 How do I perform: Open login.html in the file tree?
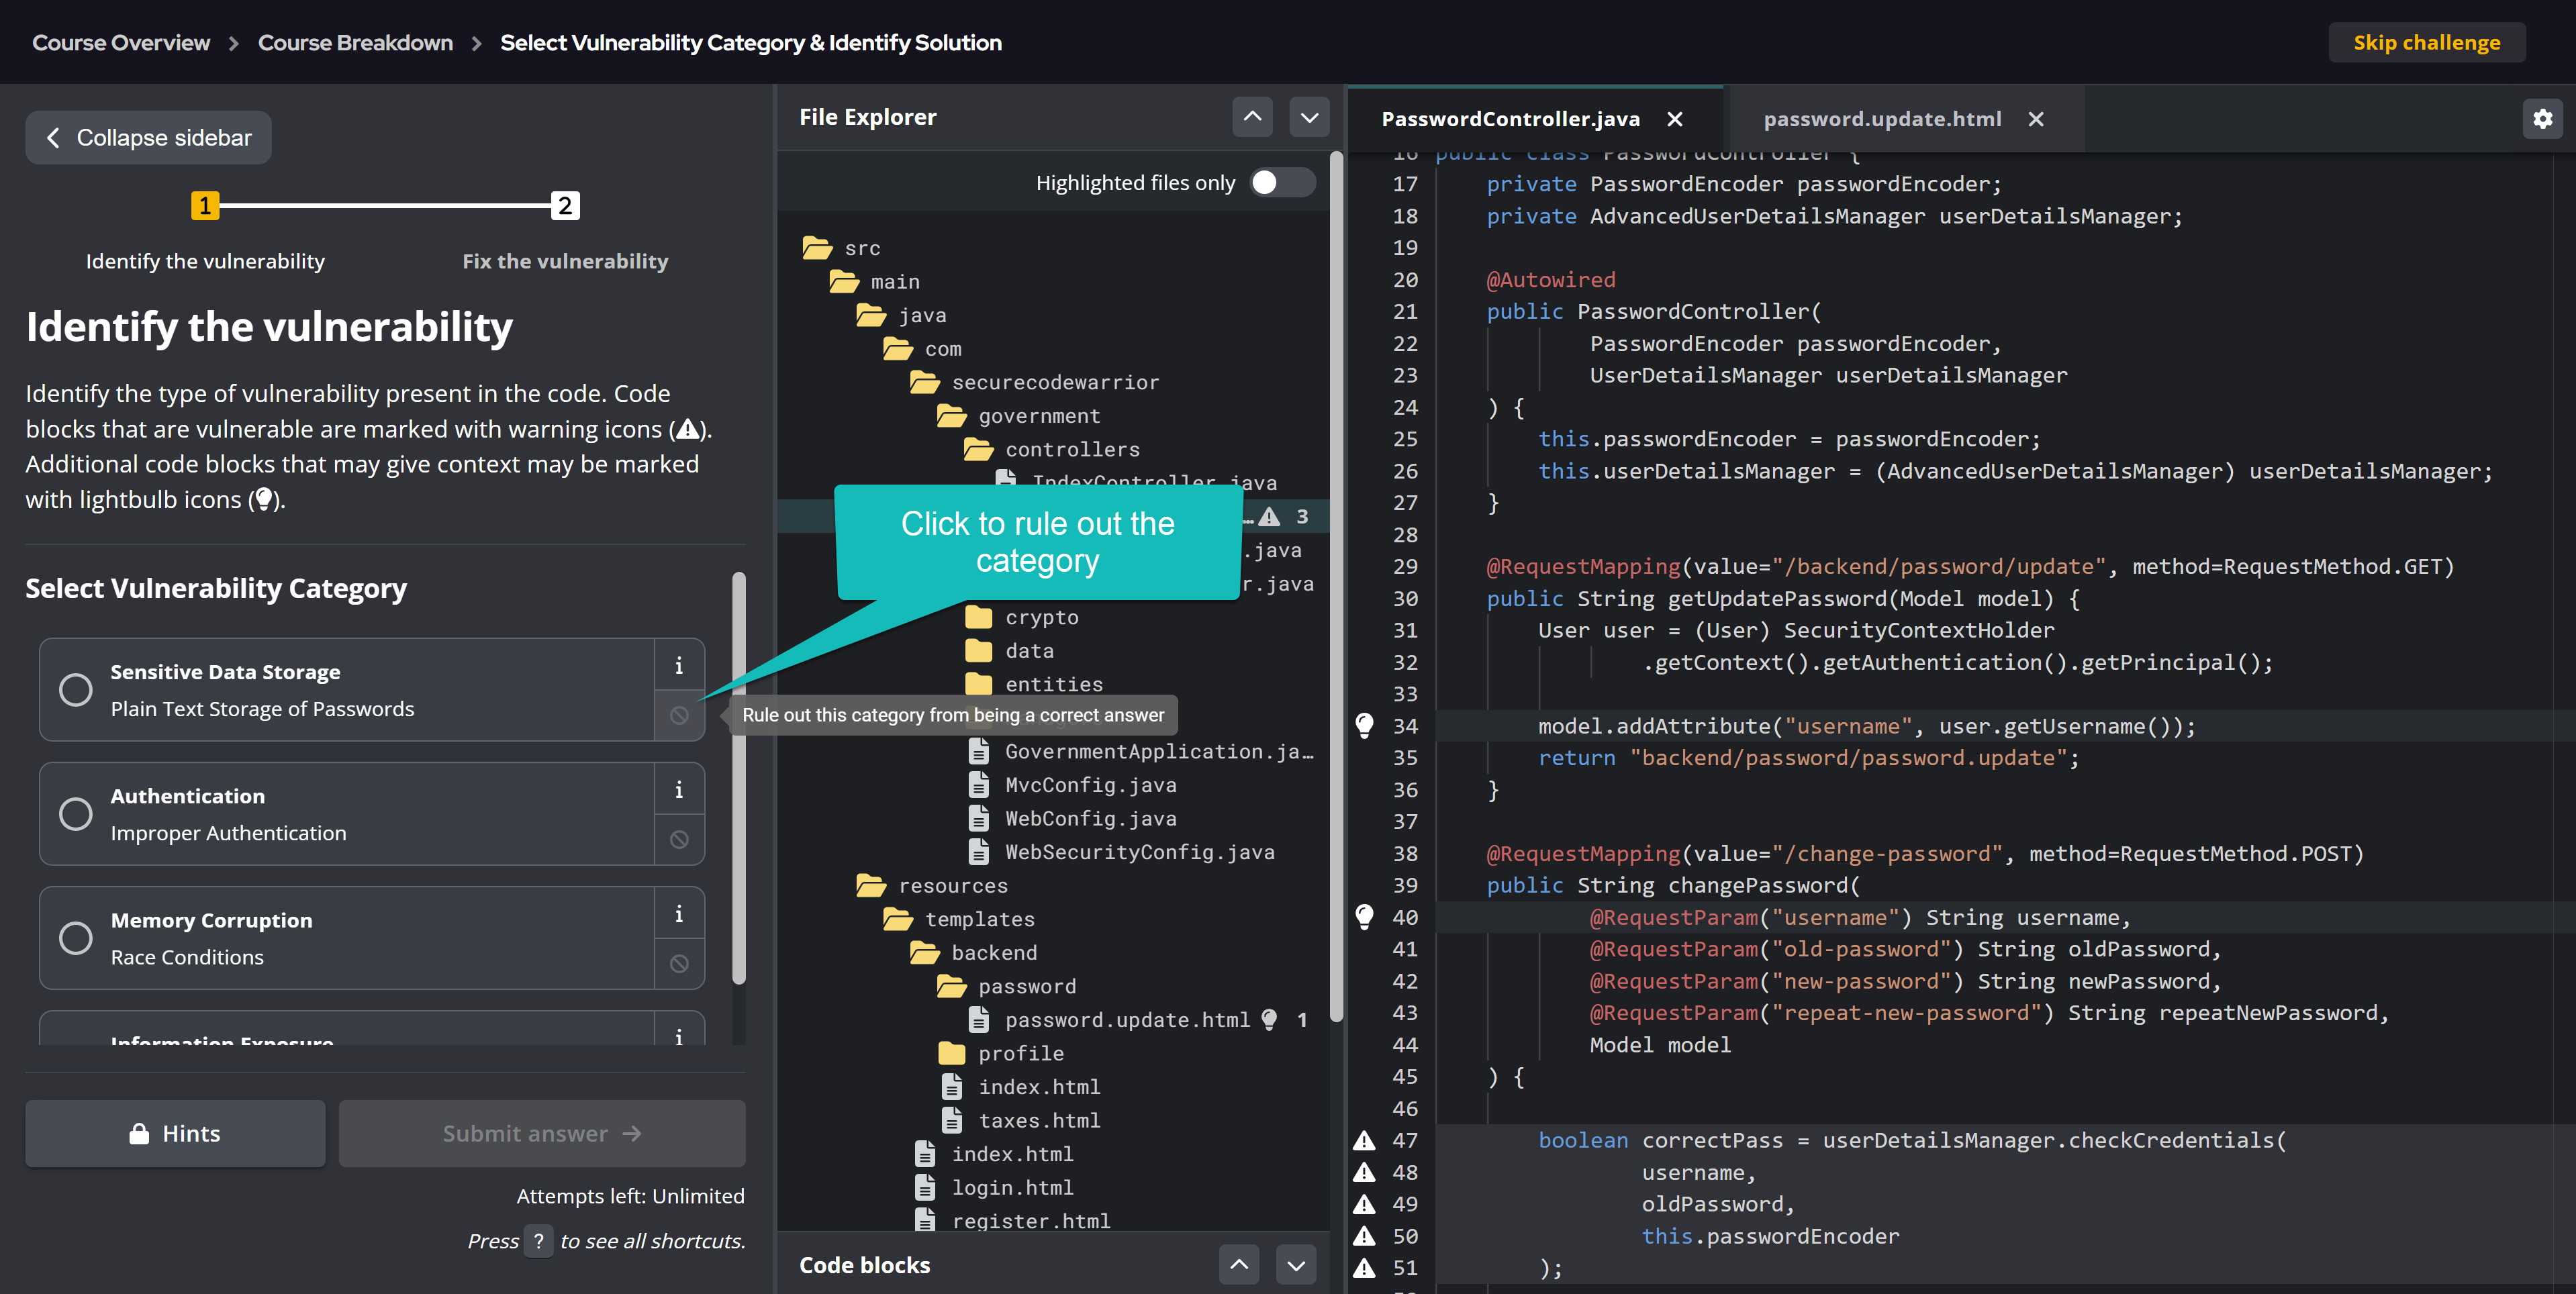pyautogui.click(x=994, y=1187)
